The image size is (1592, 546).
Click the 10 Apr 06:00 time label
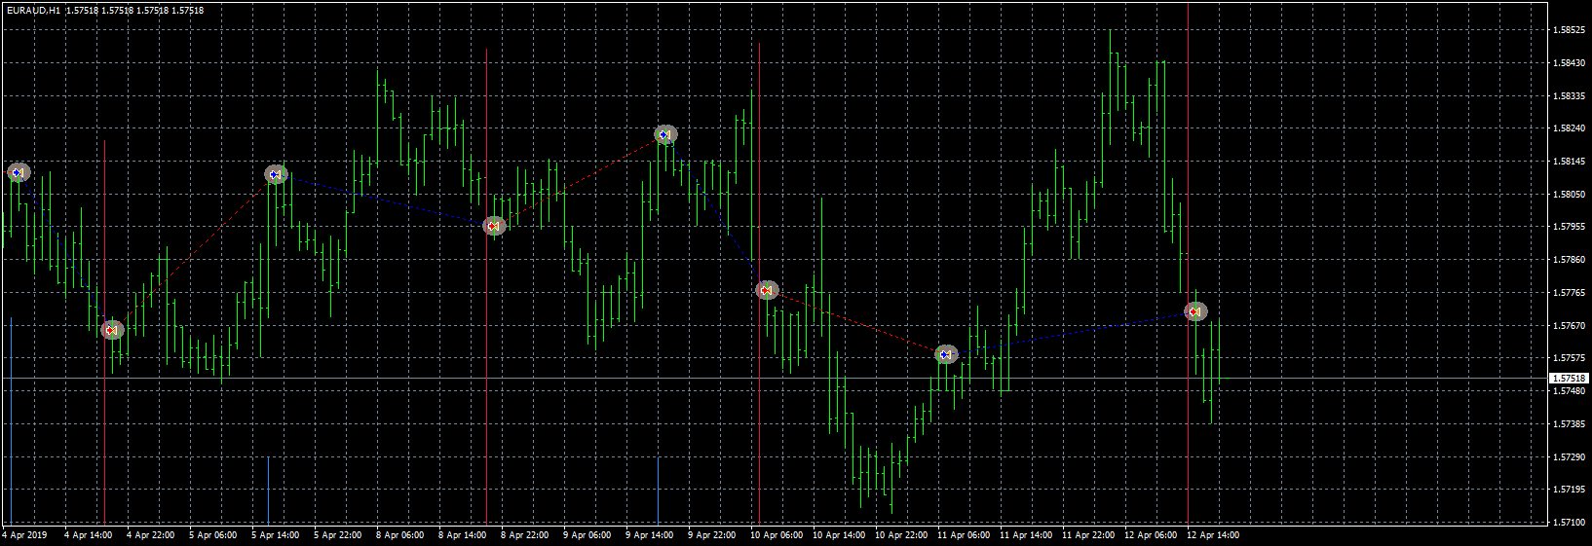coord(777,535)
